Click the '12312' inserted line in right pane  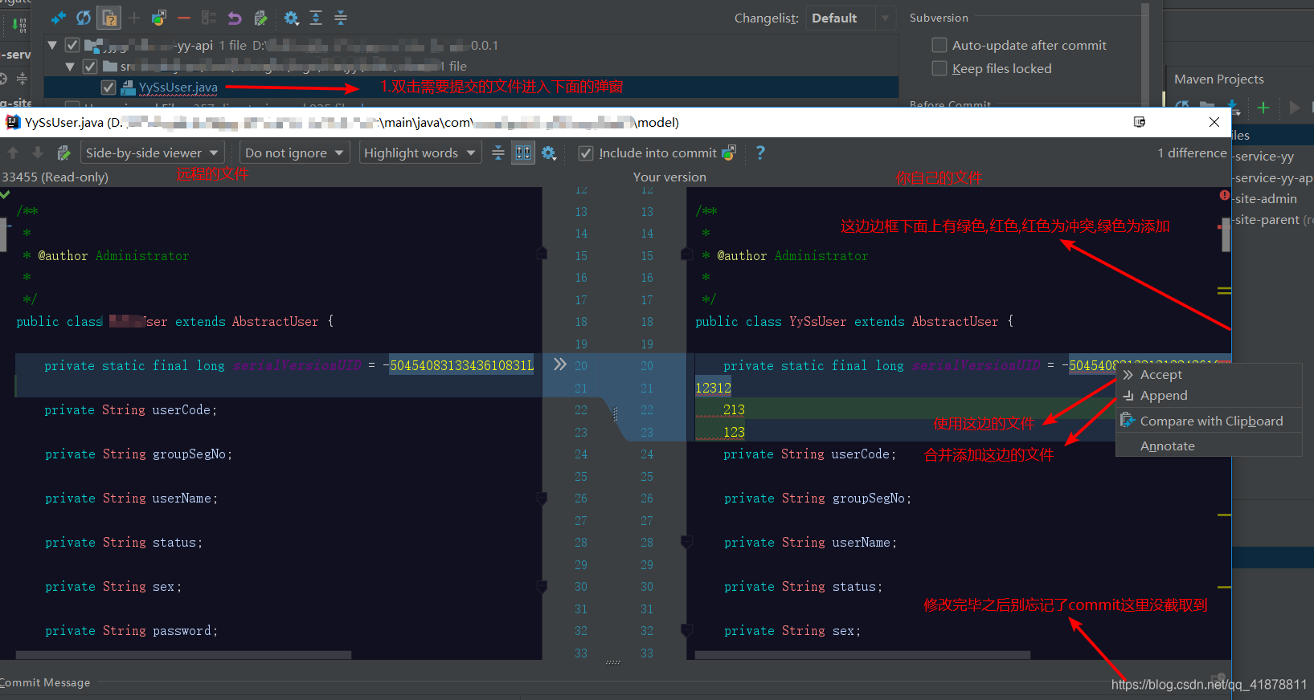[714, 388]
